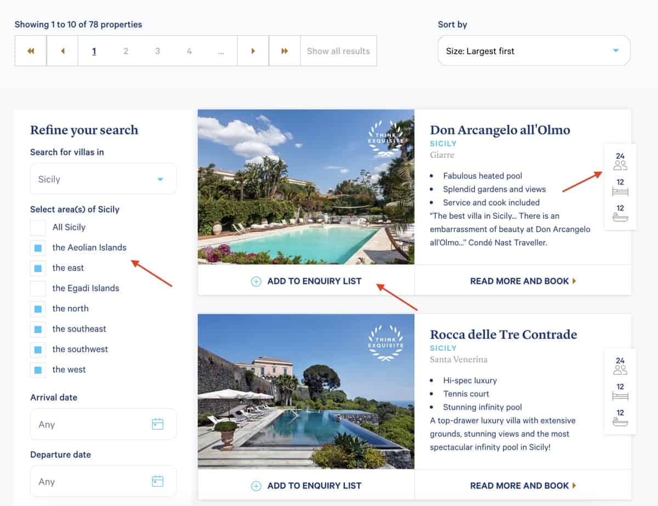Click Show all results

[x=338, y=50]
